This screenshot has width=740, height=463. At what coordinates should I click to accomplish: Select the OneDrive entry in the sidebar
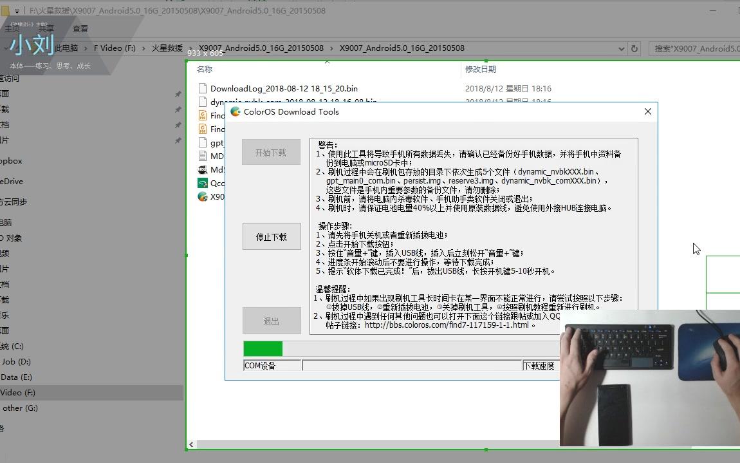(x=12, y=181)
